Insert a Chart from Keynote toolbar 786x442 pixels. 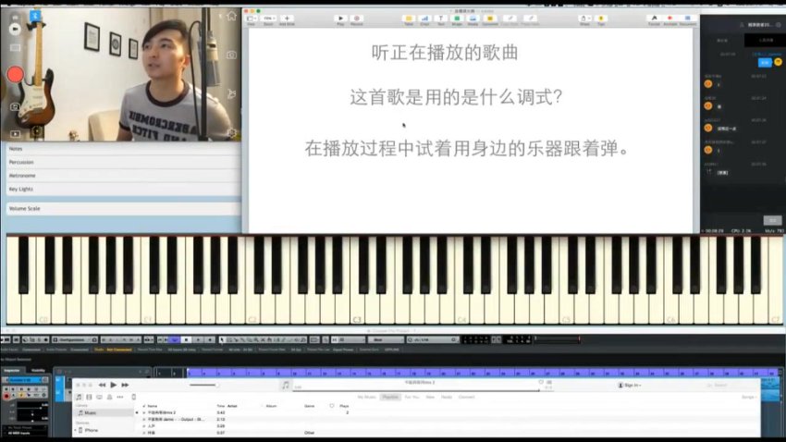coord(424,18)
